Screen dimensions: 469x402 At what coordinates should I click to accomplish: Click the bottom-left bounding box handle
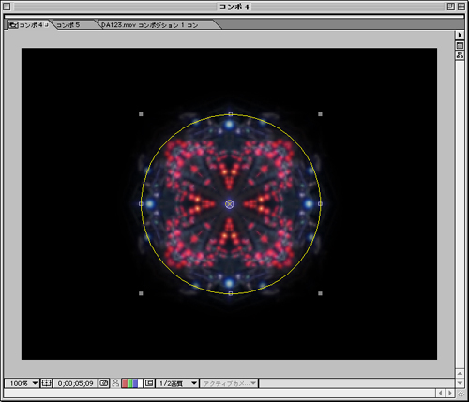pos(141,293)
